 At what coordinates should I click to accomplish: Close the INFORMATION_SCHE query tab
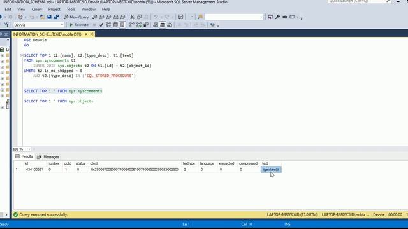(92, 34)
